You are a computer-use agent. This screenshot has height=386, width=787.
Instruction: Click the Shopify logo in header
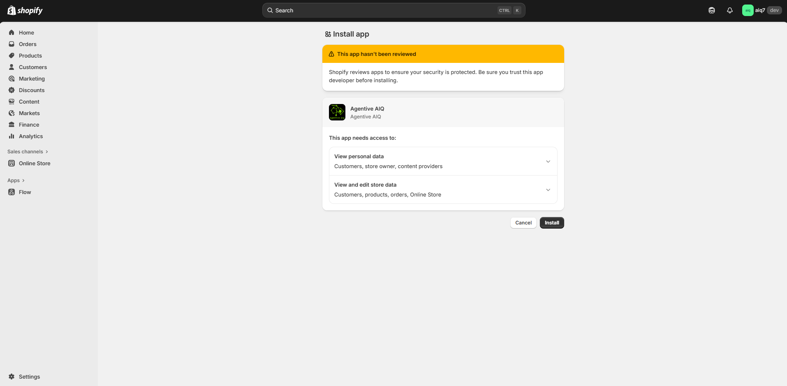click(x=25, y=10)
